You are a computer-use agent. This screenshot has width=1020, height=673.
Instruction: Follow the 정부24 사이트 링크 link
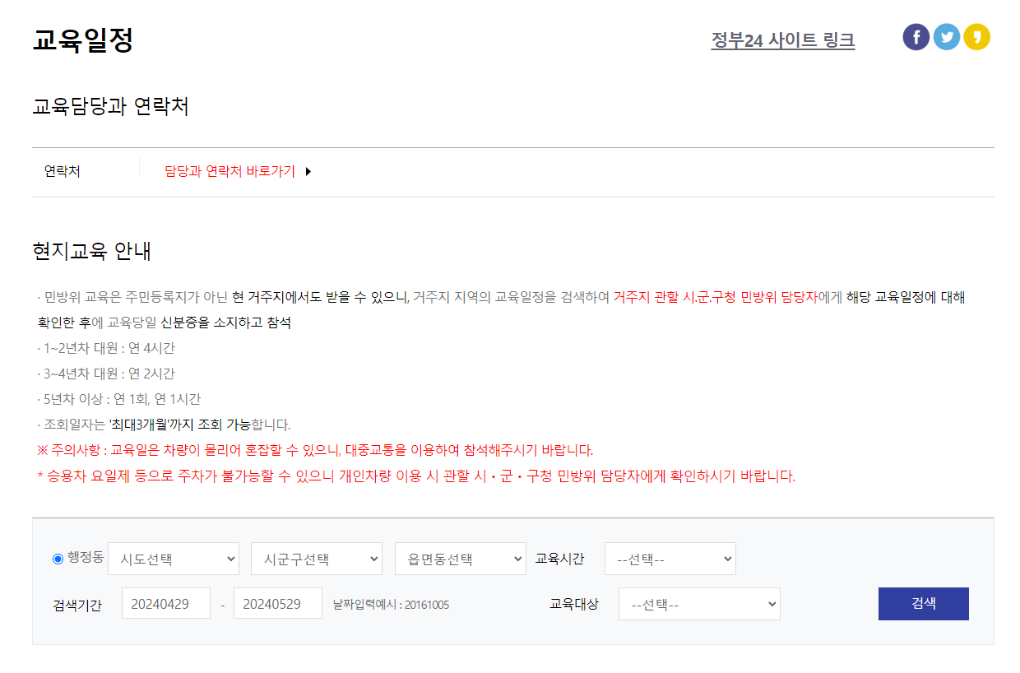(782, 39)
